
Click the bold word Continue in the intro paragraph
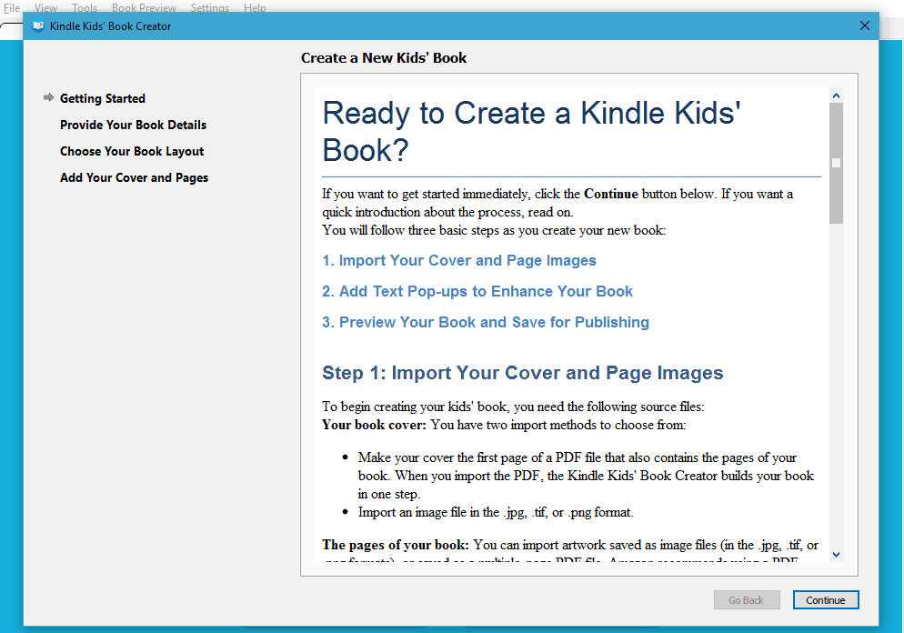point(611,194)
